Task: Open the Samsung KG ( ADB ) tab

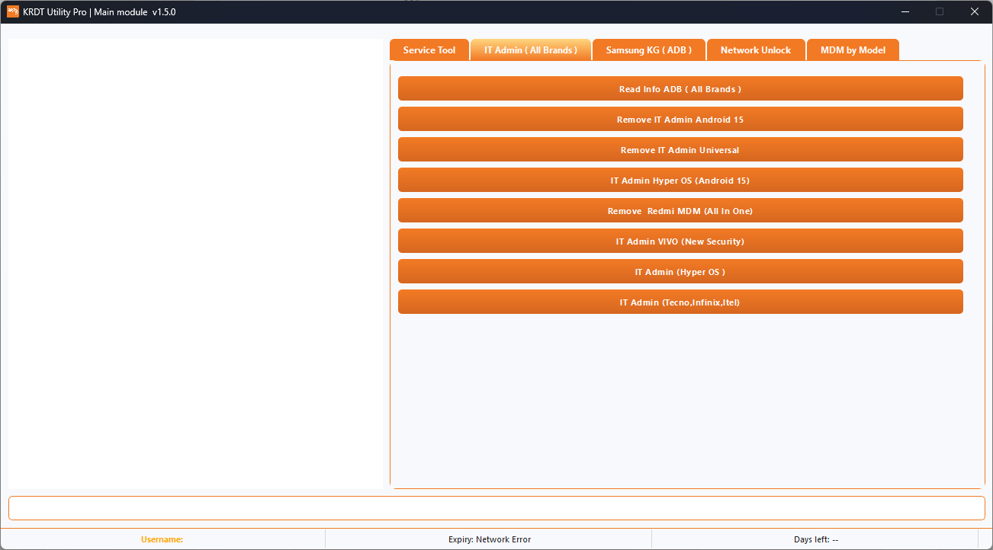Action: point(648,50)
